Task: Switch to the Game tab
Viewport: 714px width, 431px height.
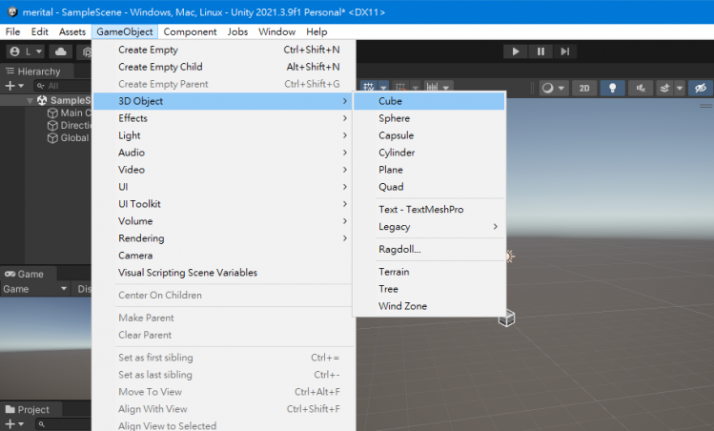Action: coord(25,275)
